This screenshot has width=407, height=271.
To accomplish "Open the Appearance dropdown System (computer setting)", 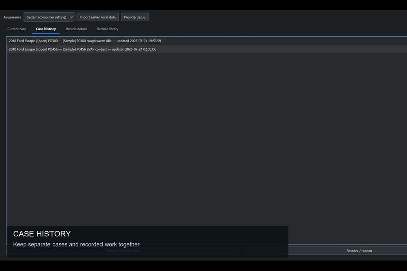I will coord(49,17).
